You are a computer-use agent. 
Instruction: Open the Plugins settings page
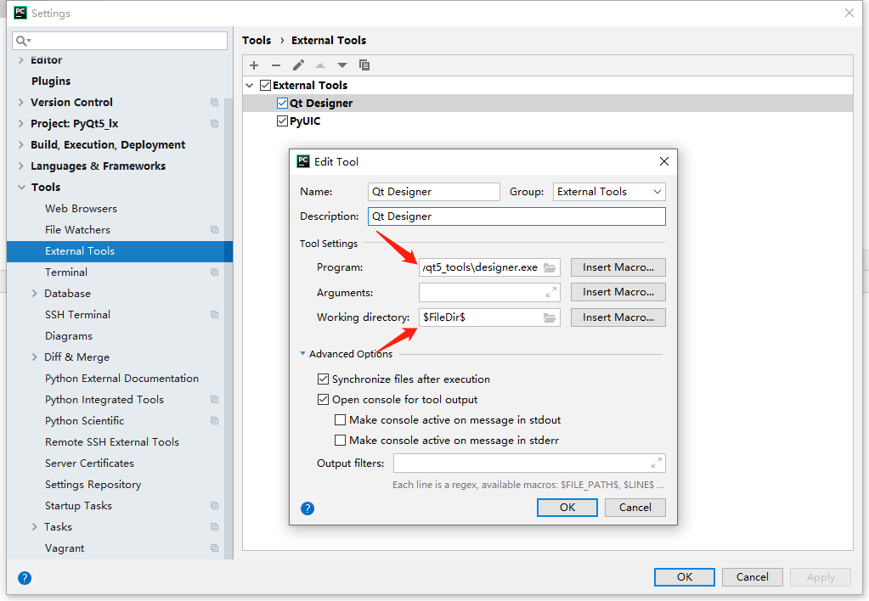[x=51, y=81]
